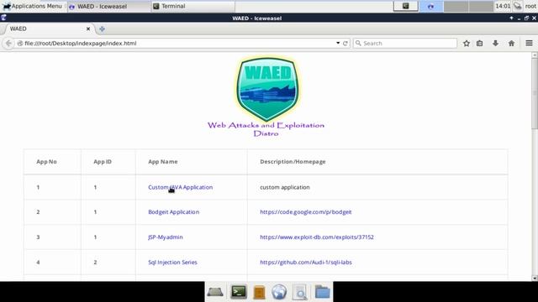Switch to Terminal taskbar window
The height and width of the screenshot is (302, 538).
(x=193, y=6)
